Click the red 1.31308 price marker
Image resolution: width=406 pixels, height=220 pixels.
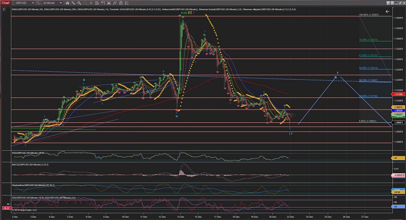398,94
